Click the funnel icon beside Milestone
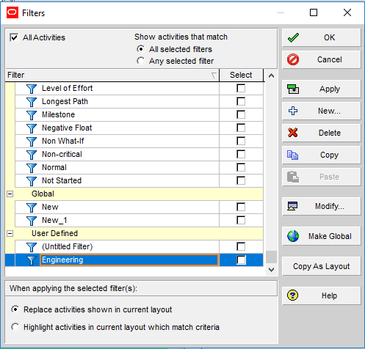Viewport: 365px width, 349px height. pyautogui.click(x=32, y=115)
